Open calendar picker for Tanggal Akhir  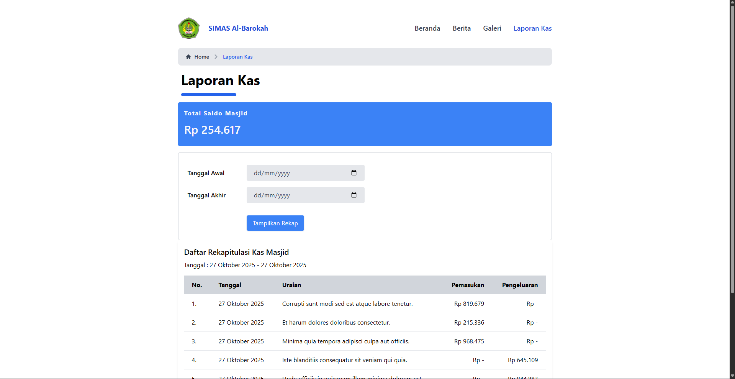tap(354, 195)
